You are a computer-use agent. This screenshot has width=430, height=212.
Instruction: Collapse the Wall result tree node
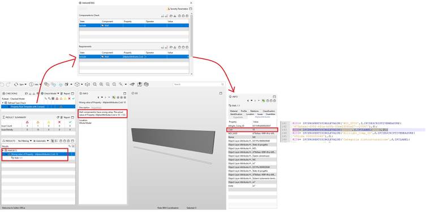[x=3, y=150]
